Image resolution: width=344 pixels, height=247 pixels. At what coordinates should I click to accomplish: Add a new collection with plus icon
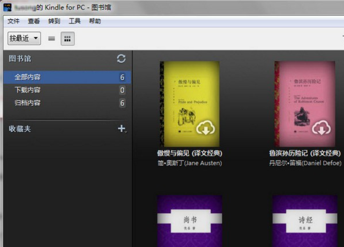click(x=121, y=129)
